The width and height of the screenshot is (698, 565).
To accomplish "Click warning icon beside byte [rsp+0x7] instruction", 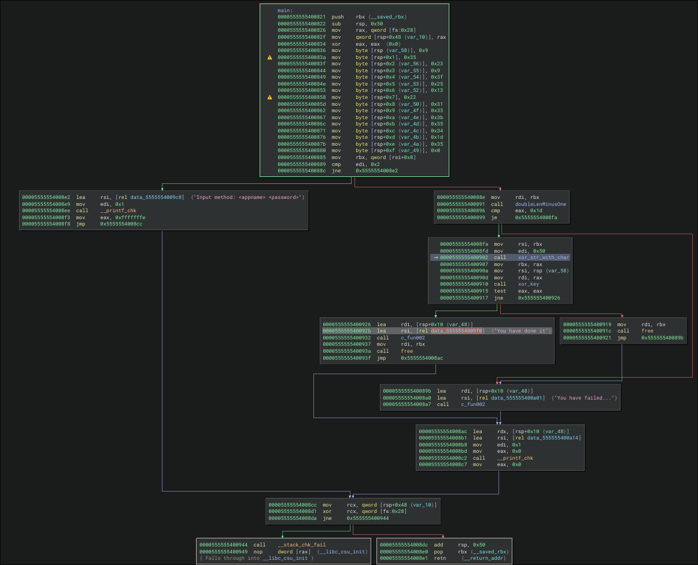I will [x=269, y=97].
